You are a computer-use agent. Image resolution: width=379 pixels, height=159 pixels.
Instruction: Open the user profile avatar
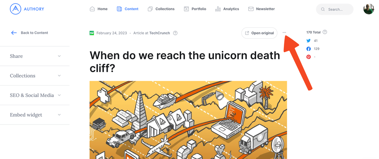pyautogui.click(x=368, y=9)
